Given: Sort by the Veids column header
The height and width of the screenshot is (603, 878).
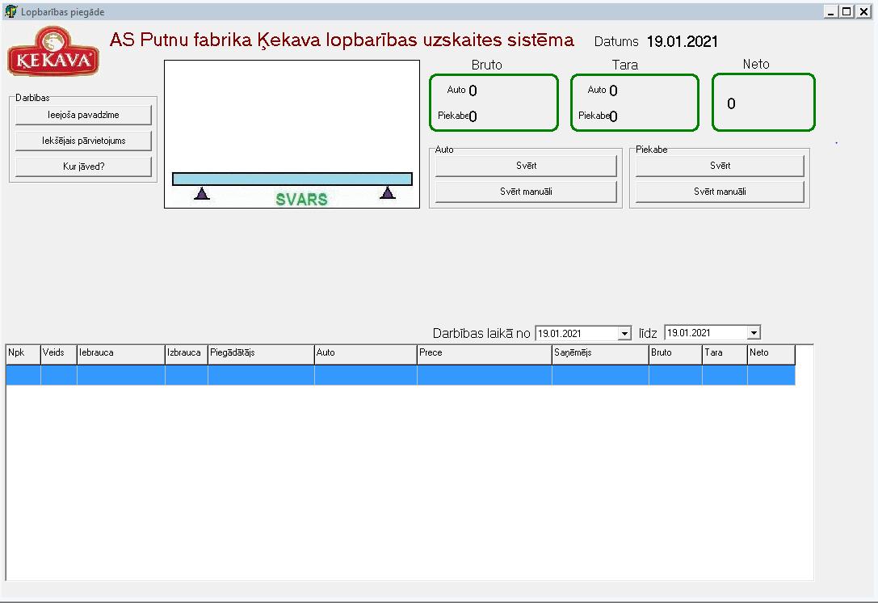Looking at the screenshot, I should (x=59, y=353).
